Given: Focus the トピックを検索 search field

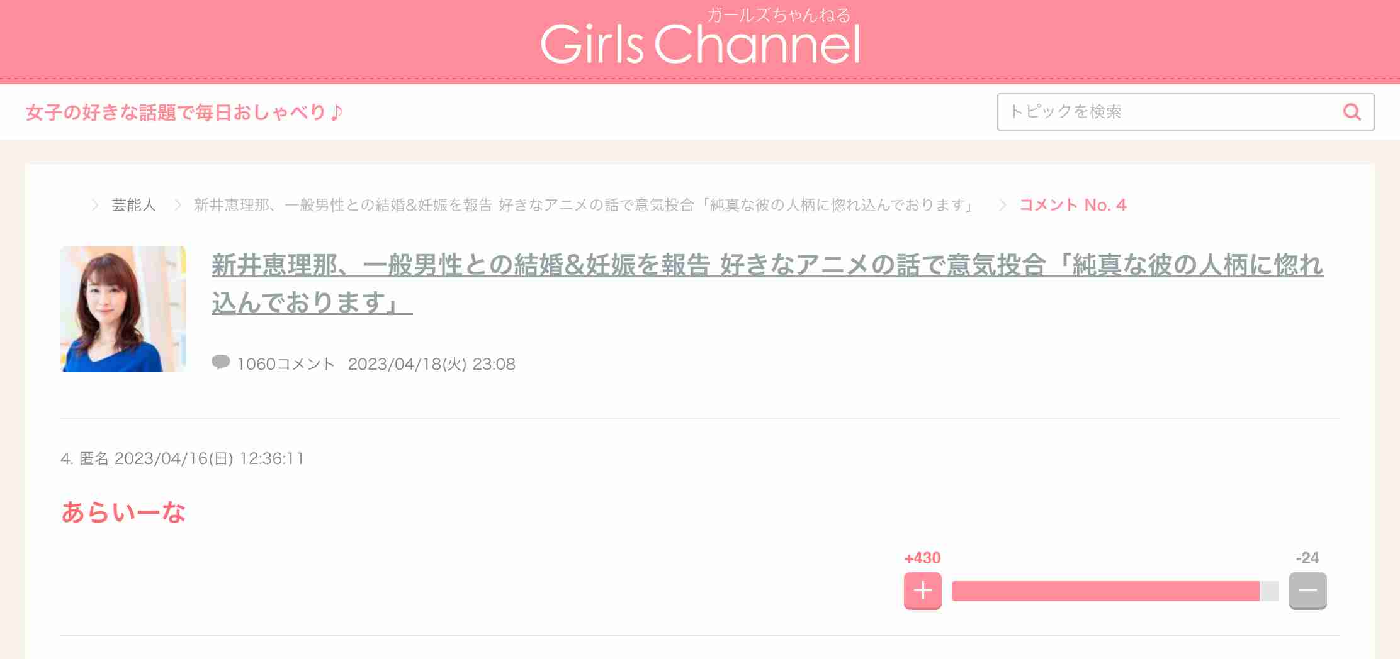Looking at the screenshot, I should click(x=1185, y=112).
